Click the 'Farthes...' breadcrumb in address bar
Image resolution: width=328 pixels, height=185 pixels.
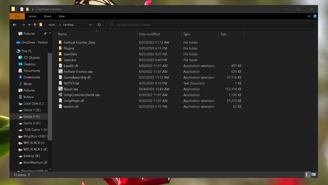[x=69, y=25]
